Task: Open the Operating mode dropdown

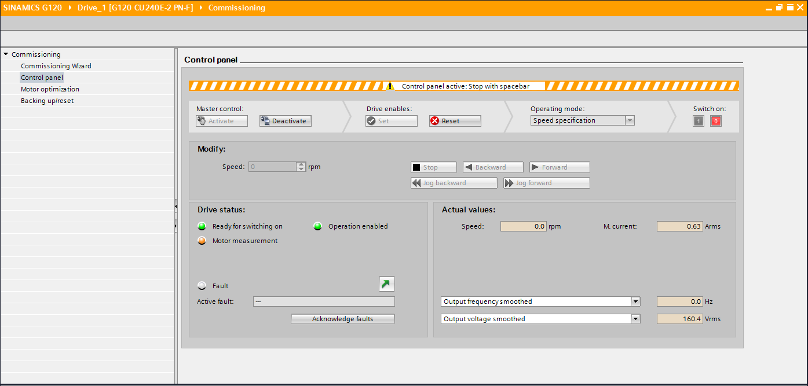Action: pyautogui.click(x=630, y=120)
